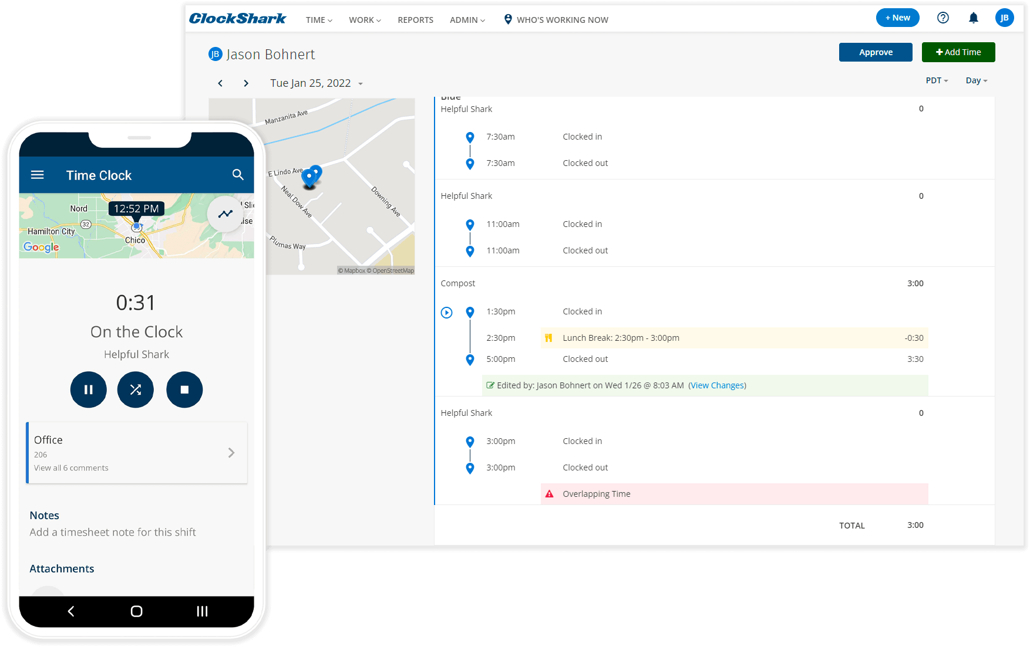The image size is (1030, 647).
Task: Click the TOTAL 3:00 value
Action: [915, 525]
